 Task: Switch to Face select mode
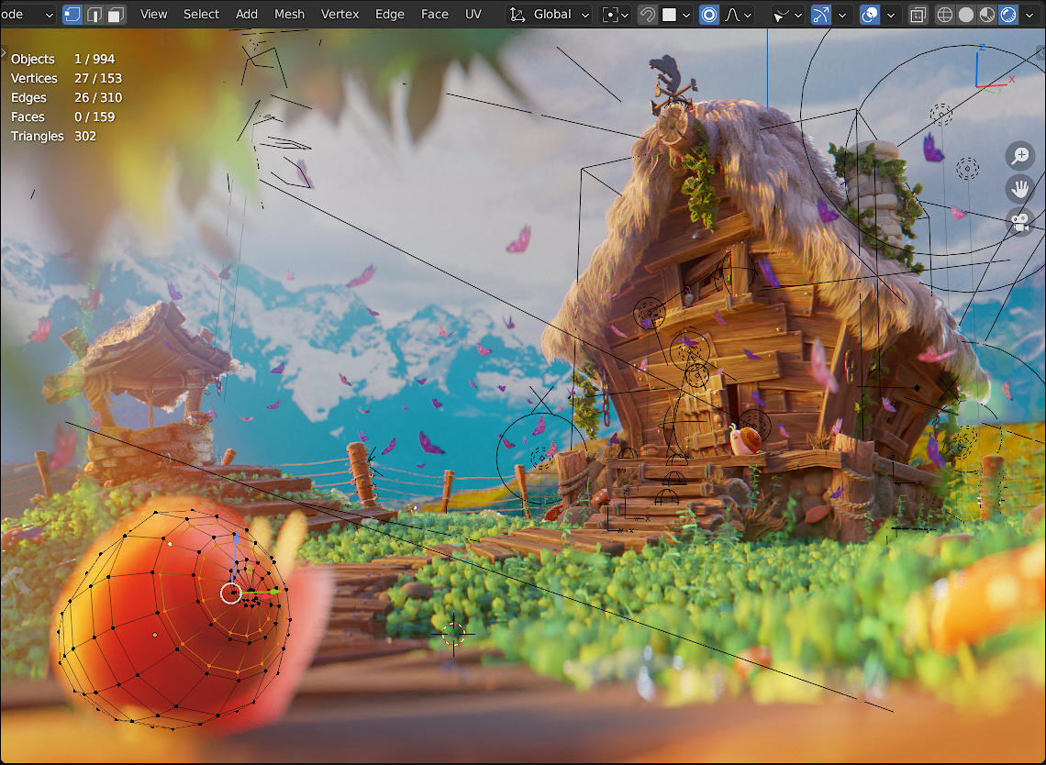pyautogui.click(x=116, y=15)
